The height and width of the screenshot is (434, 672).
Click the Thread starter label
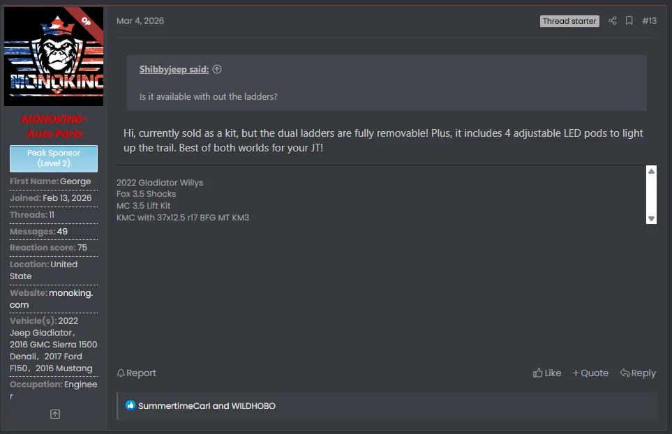(x=569, y=21)
